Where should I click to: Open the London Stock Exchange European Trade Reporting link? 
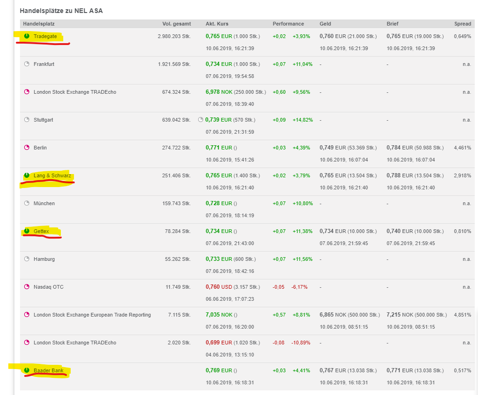click(92, 315)
